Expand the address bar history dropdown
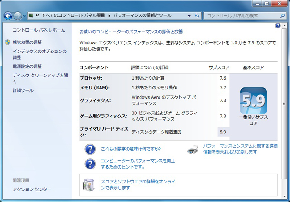 pyautogui.click(x=189, y=16)
